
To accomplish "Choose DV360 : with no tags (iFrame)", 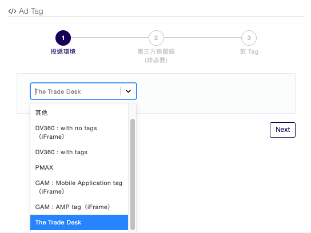I will [79, 132].
